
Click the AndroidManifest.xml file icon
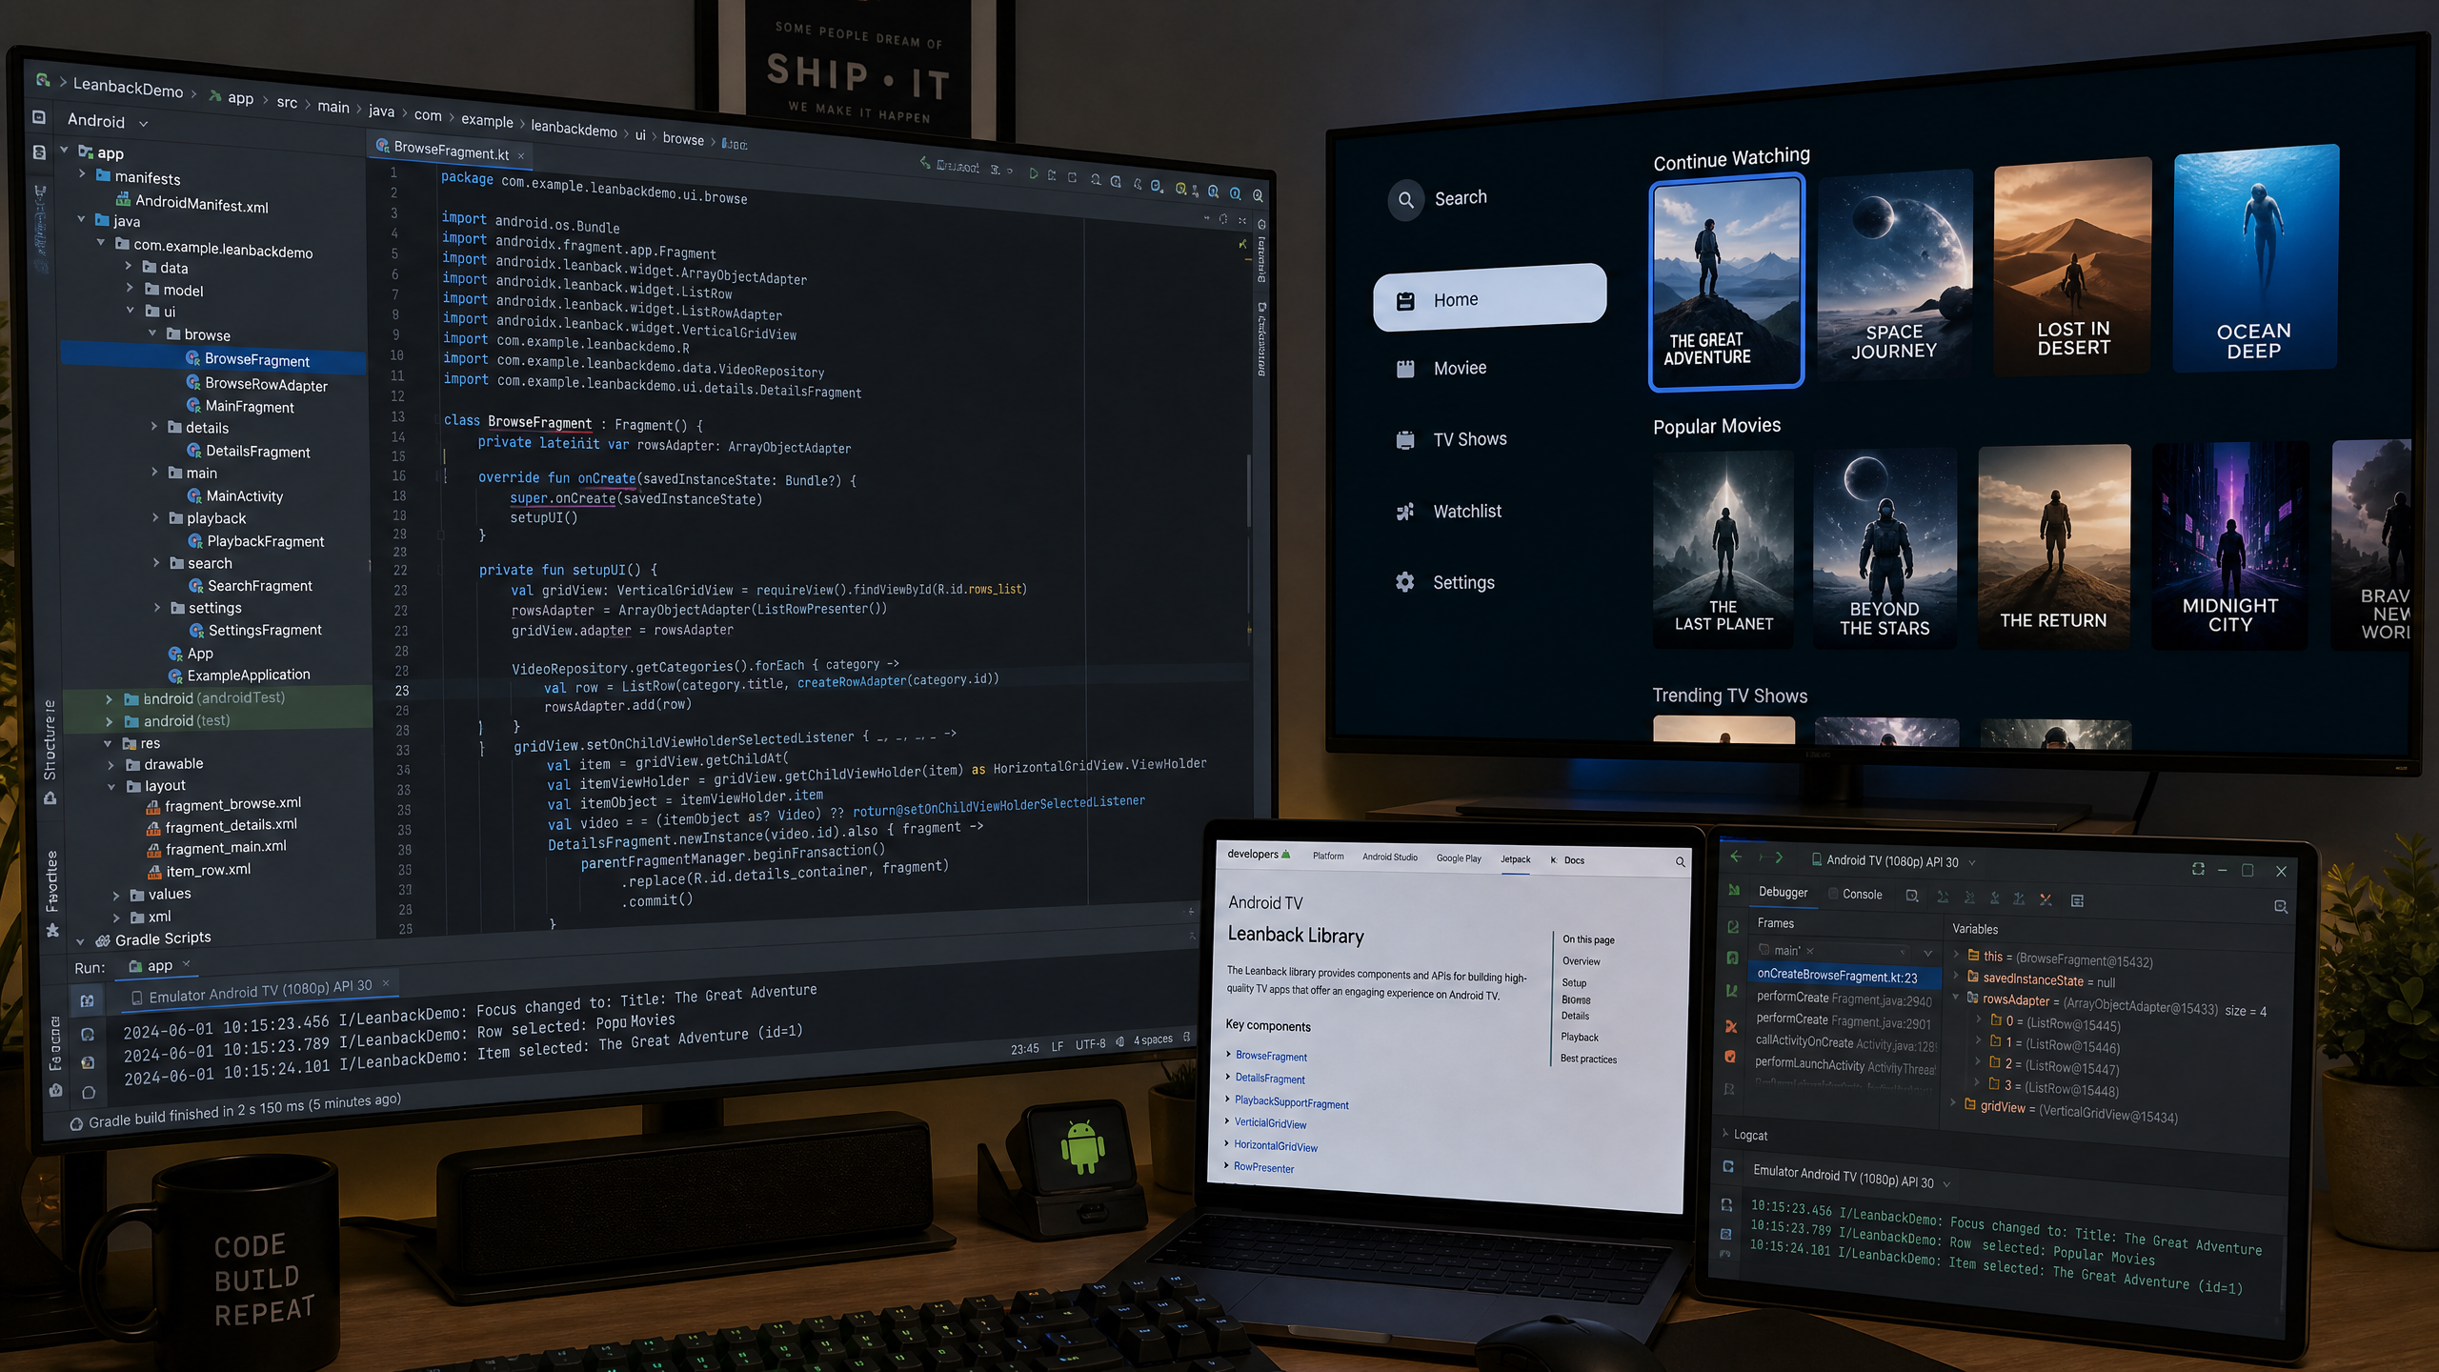(123, 200)
